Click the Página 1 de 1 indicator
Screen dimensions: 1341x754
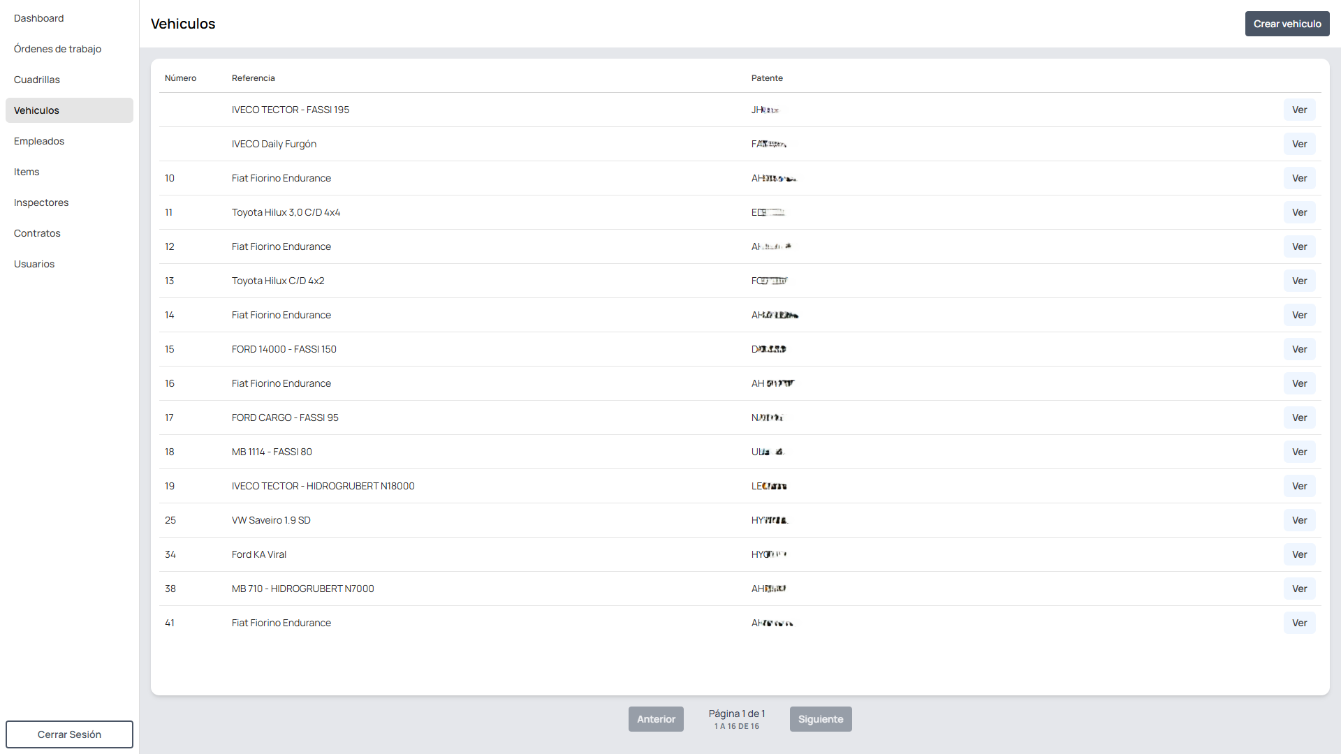[x=737, y=714]
